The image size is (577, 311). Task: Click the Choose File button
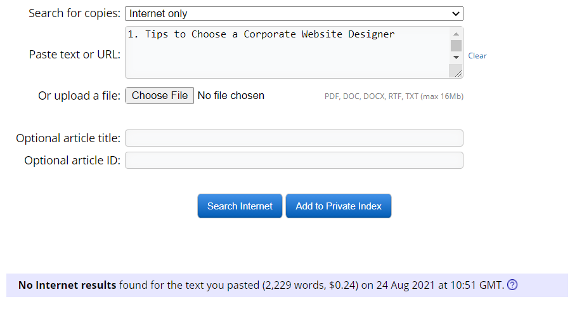click(160, 95)
